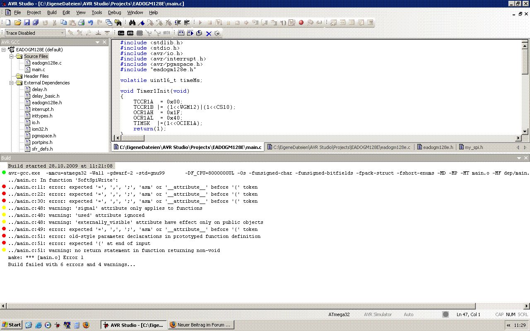Click the Open file folder icon
This screenshot has height=331, width=530.
point(17,23)
